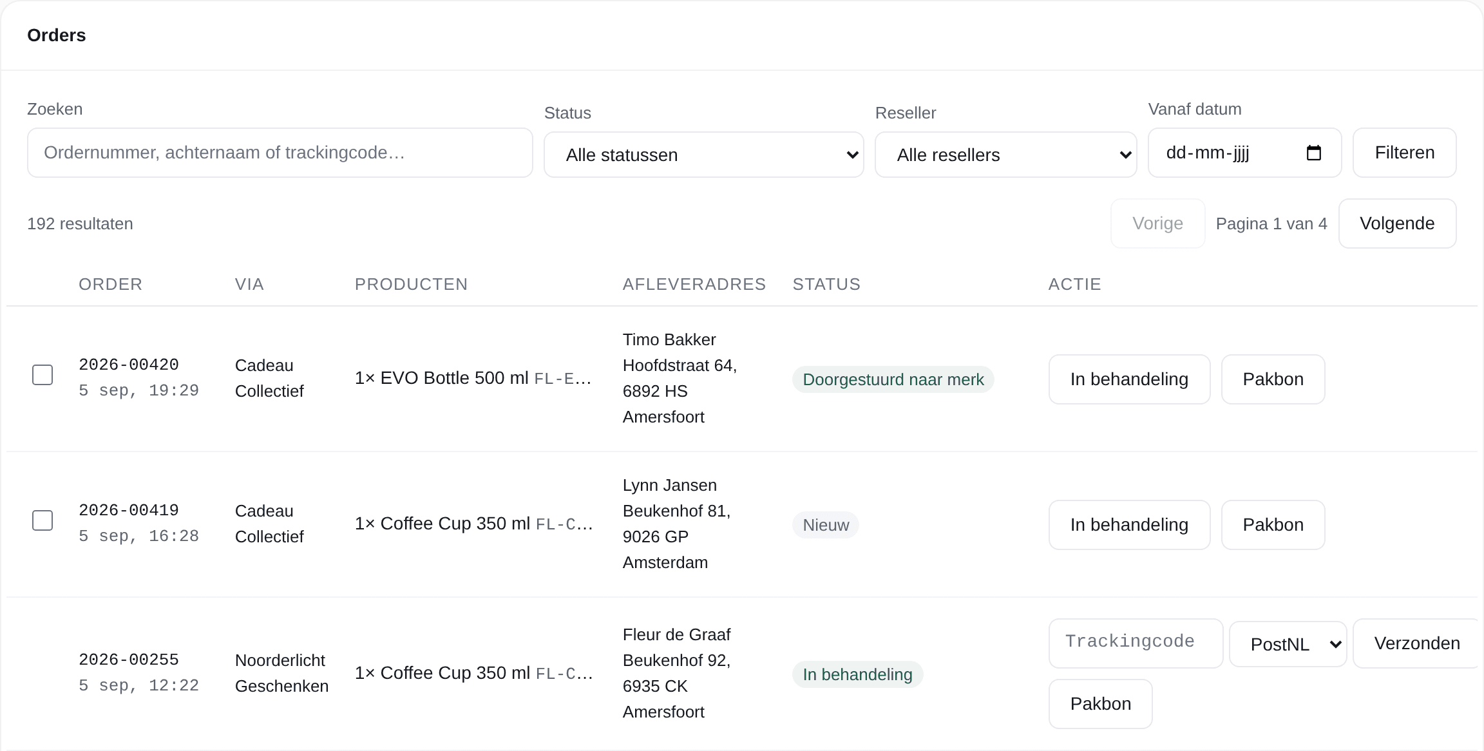Tick the checkbox for order 2026-00419

click(x=43, y=520)
